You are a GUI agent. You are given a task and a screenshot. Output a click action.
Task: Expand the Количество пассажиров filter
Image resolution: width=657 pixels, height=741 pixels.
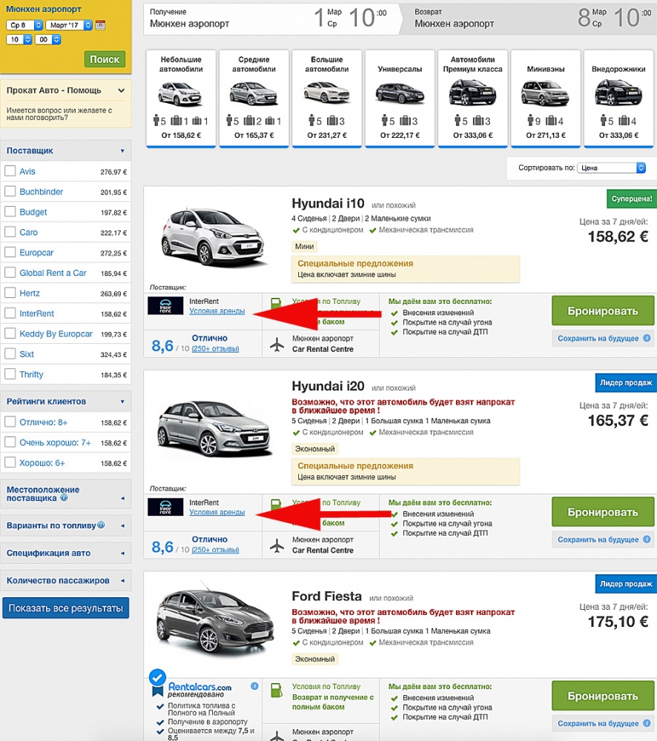[66, 580]
